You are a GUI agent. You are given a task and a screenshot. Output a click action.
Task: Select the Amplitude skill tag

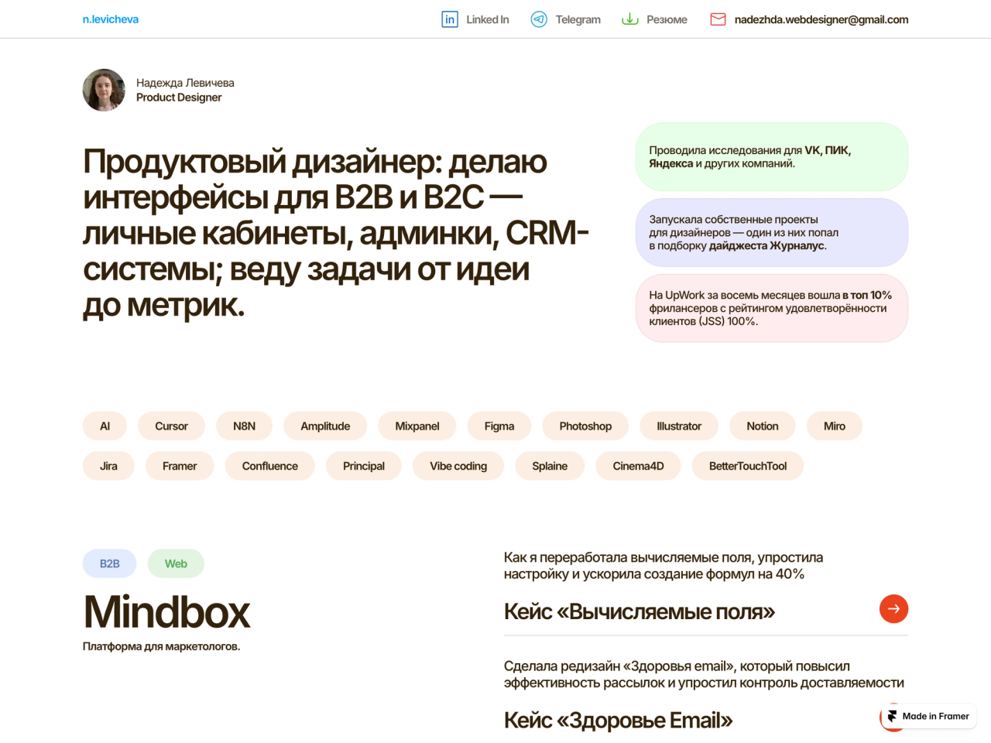pyautogui.click(x=325, y=426)
